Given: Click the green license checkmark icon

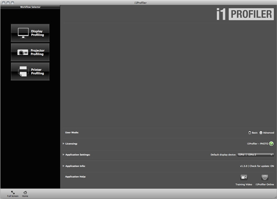Looking at the screenshot, I should (x=271, y=144).
